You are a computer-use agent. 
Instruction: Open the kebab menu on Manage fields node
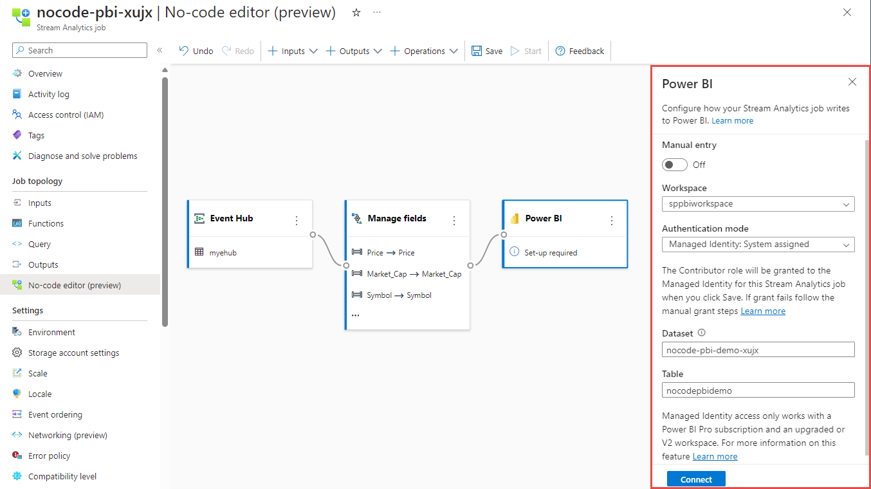(454, 218)
